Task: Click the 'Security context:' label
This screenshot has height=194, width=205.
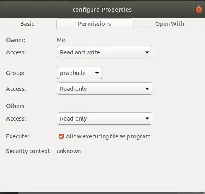Action: pyautogui.click(x=29, y=151)
